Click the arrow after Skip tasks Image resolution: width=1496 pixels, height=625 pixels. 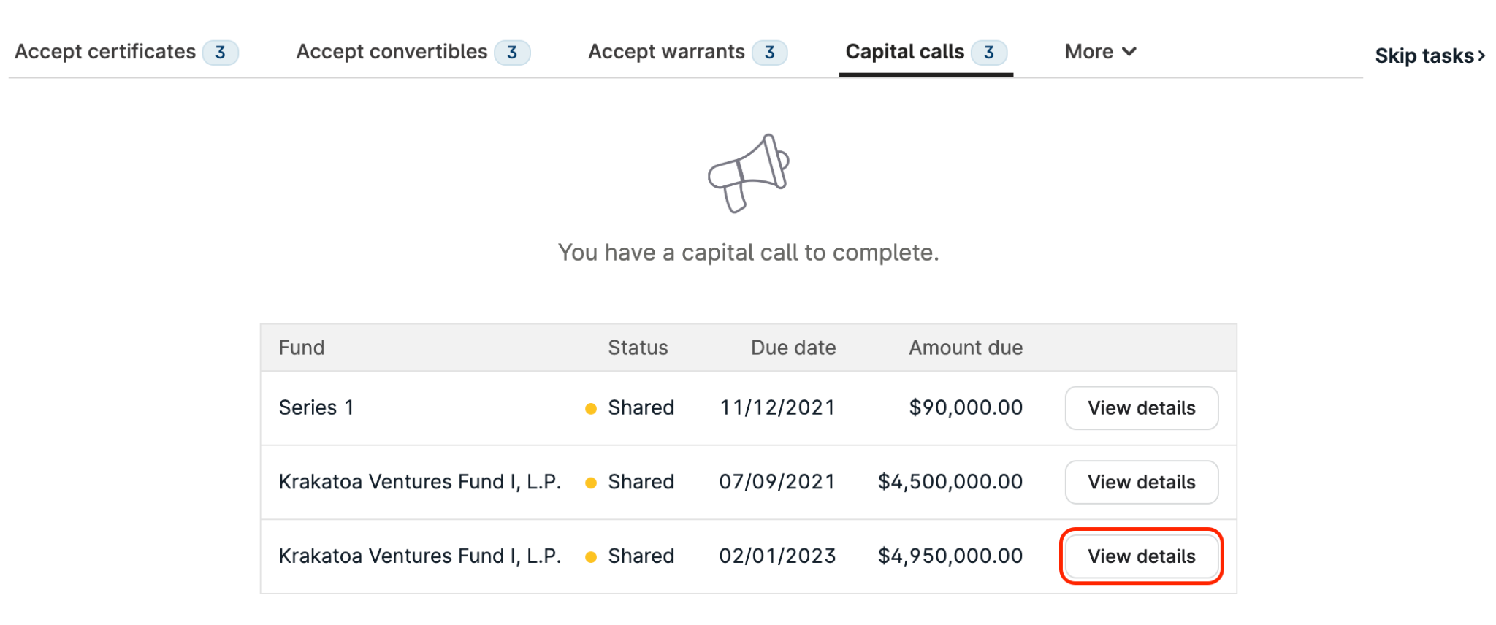[x=1483, y=55]
